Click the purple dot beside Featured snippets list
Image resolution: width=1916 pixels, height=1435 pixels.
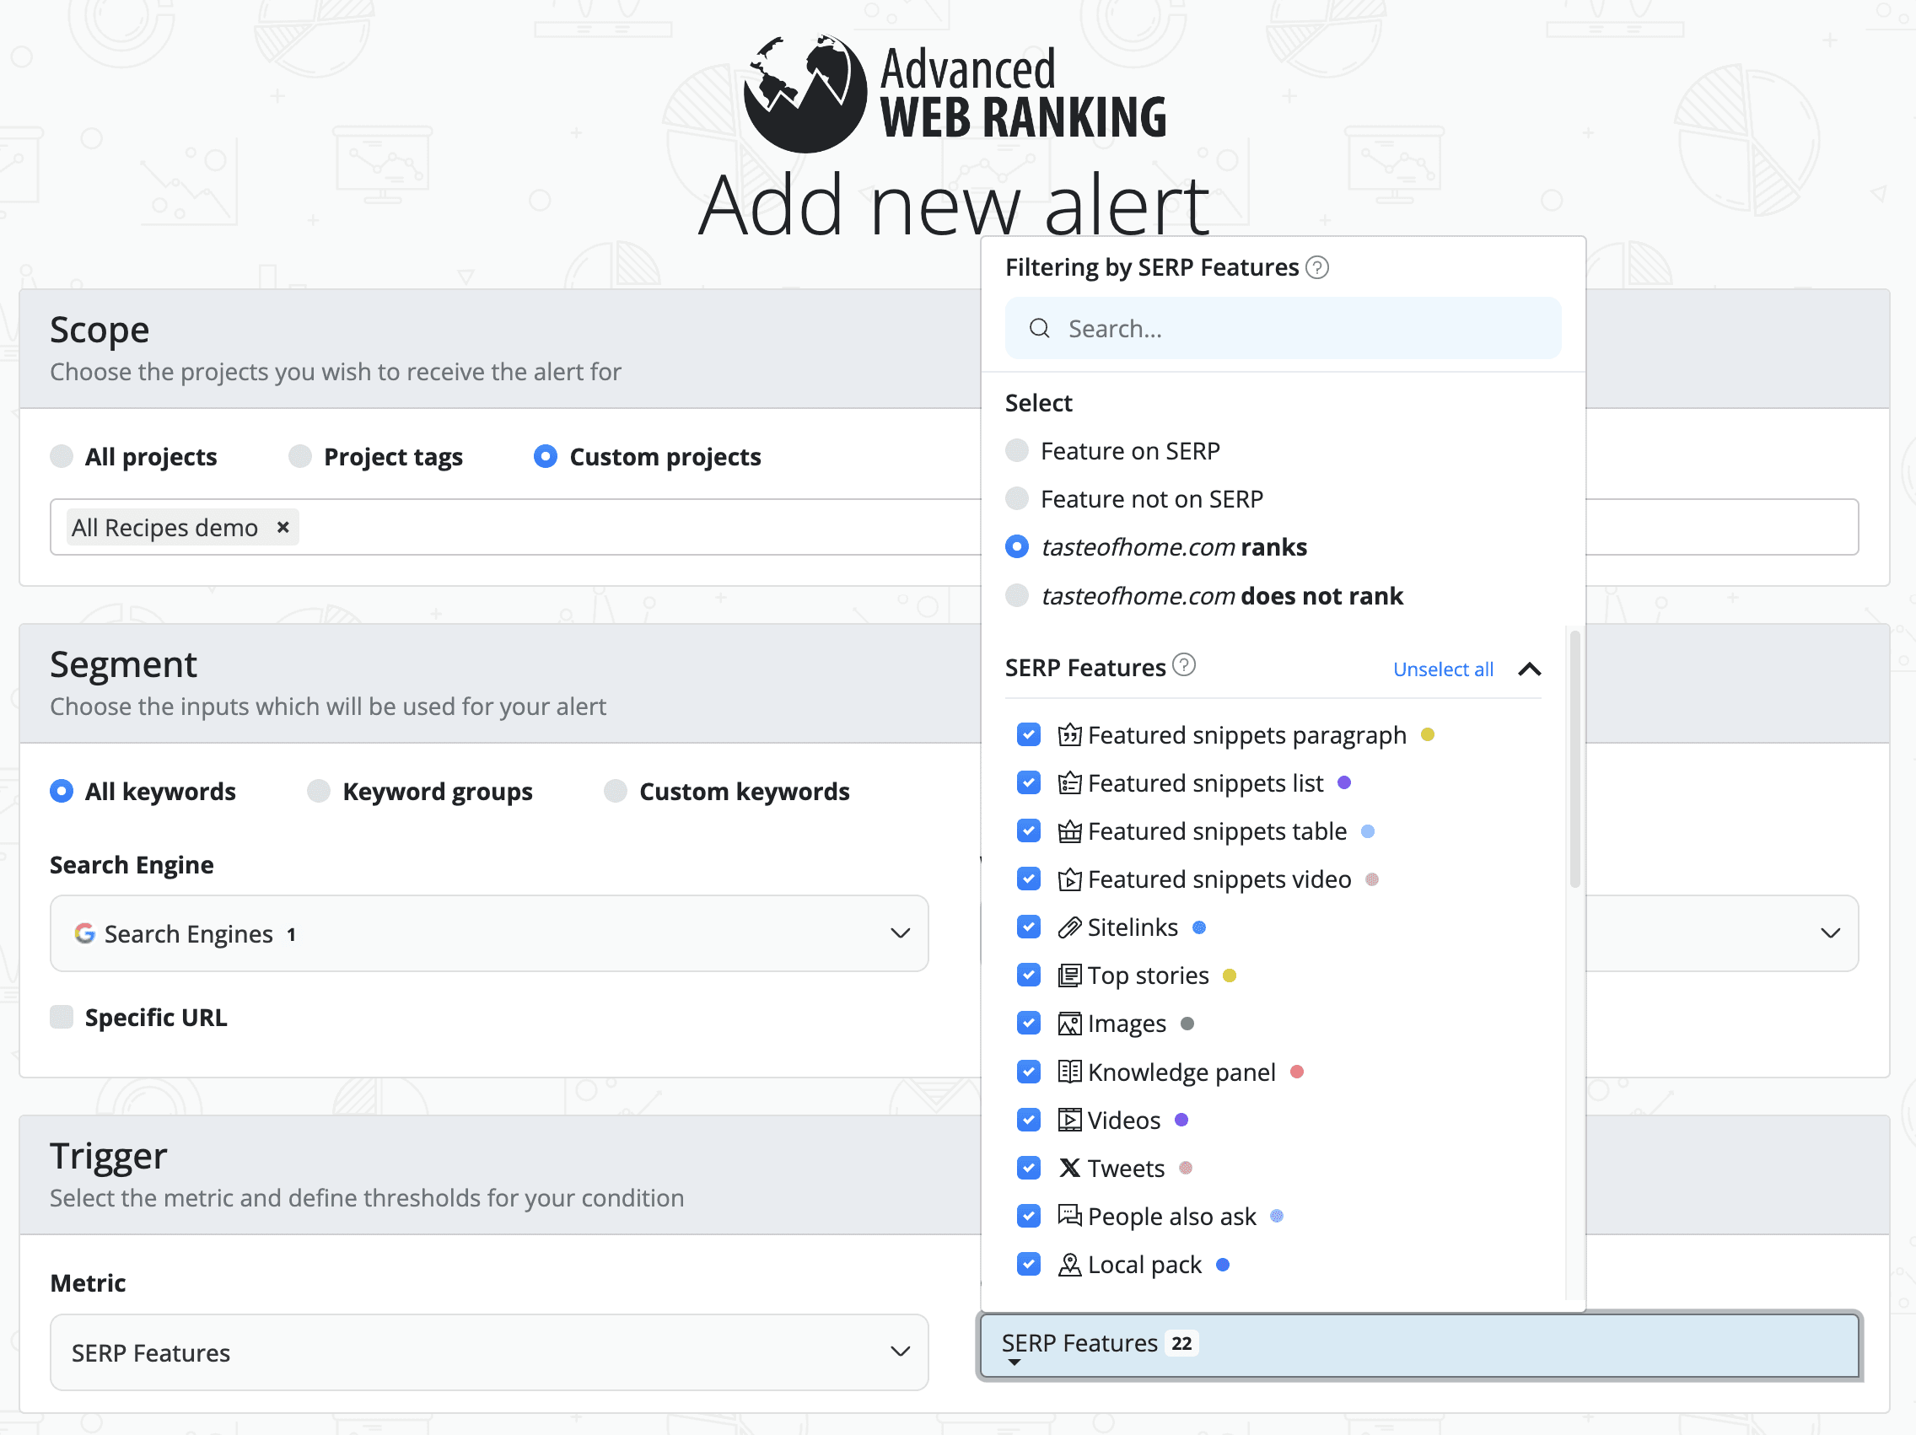tap(1344, 783)
